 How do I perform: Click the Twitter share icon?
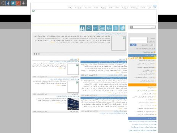pyautogui.click(x=13, y=3)
